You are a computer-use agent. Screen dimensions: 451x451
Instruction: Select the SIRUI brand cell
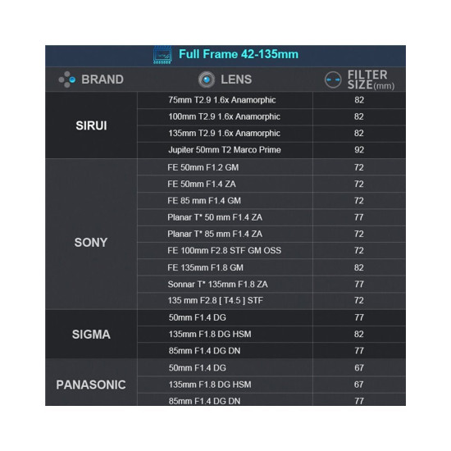(91, 125)
